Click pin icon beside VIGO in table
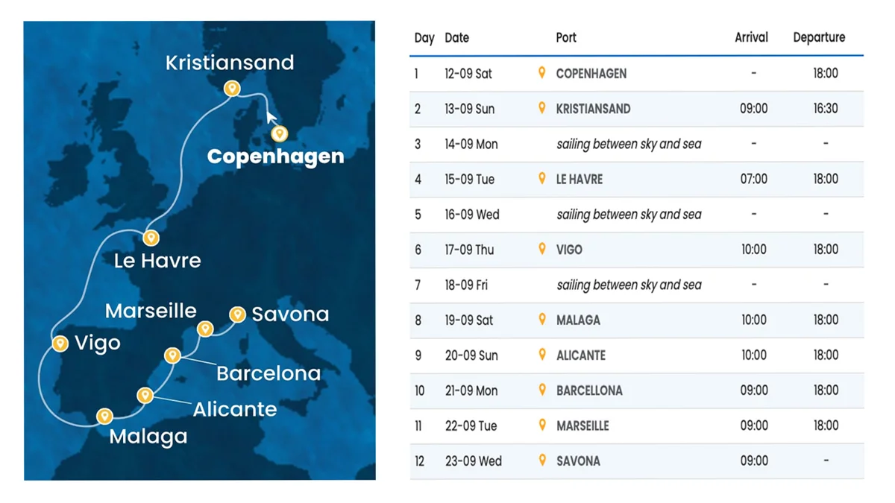This screenshot has width=895, height=503. pos(542,249)
